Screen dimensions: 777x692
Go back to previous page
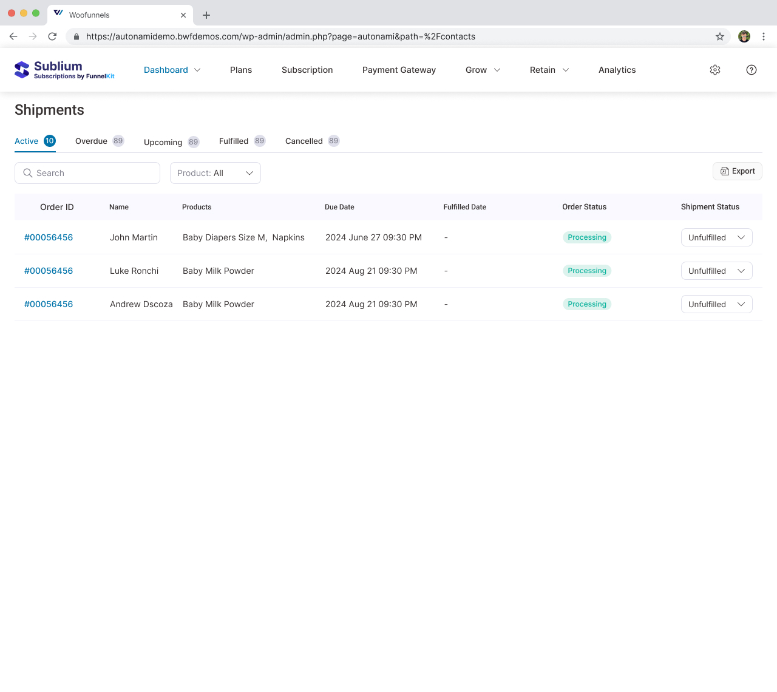13,36
